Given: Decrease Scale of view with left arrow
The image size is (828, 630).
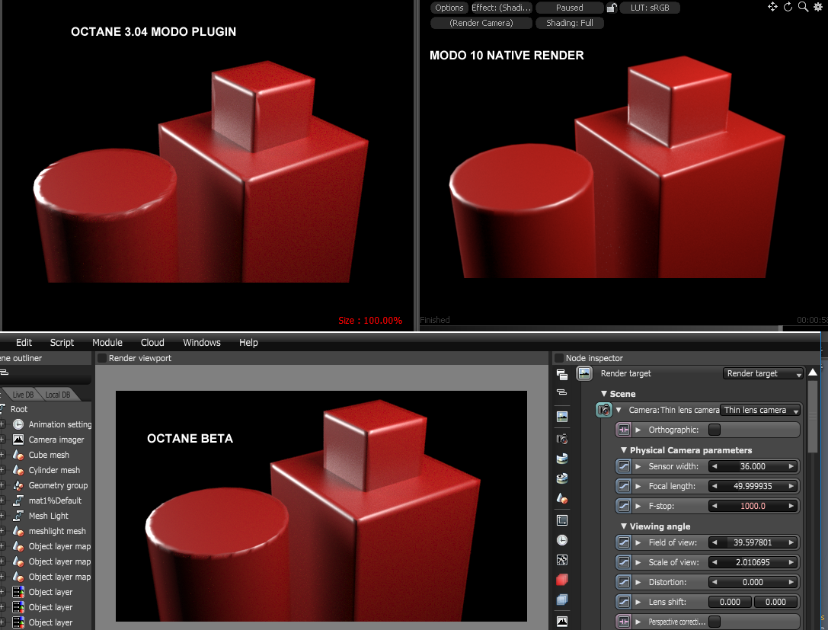Looking at the screenshot, I should 715,562.
